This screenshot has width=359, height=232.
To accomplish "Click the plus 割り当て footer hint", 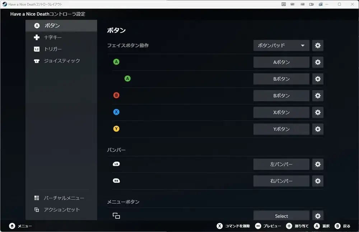I will tap(297, 226).
